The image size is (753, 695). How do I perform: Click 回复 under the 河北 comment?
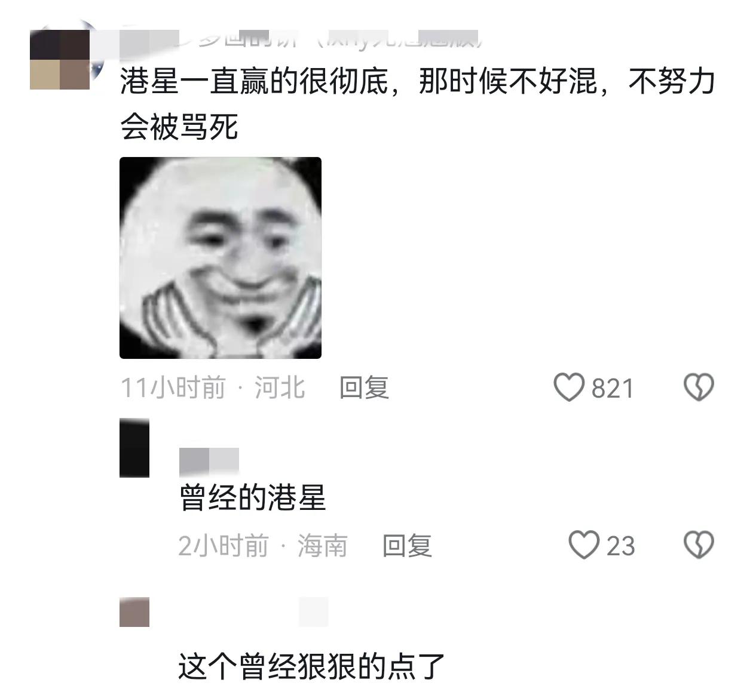click(x=365, y=388)
